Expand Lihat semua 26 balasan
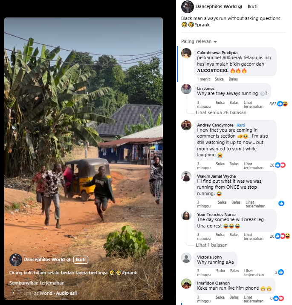Viewport: 292px width, 305px height. pos(221,112)
